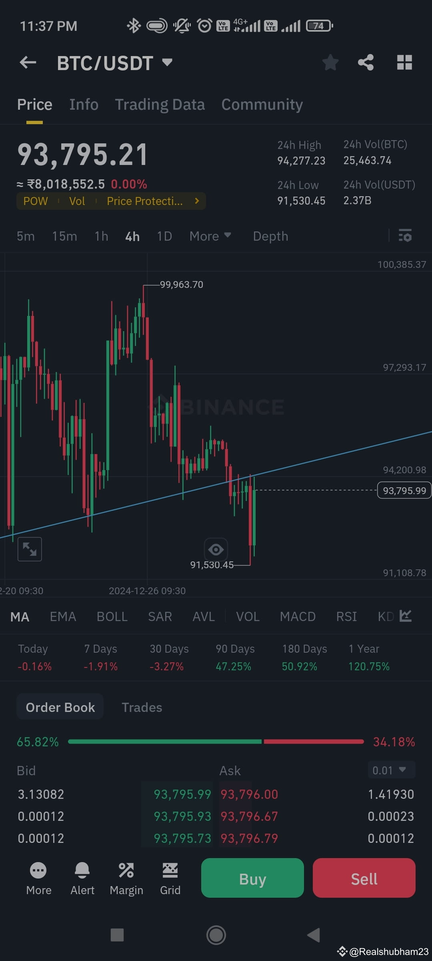Tap the Vol tag label

(77, 201)
